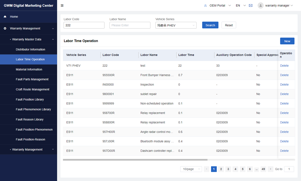The image size is (301, 181).
Task: Open the Vehicle Series dropdown
Action: [176, 25]
